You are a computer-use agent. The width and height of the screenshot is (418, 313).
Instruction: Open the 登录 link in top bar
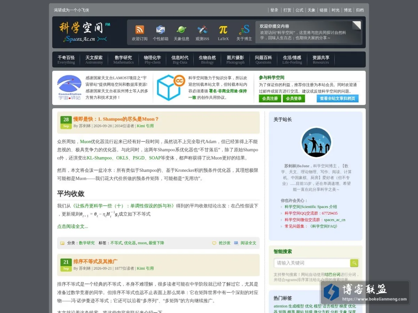(x=274, y=10)
